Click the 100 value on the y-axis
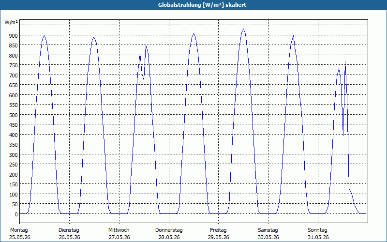The height and width of the screenshot is (242, 387). pos(14,195)
